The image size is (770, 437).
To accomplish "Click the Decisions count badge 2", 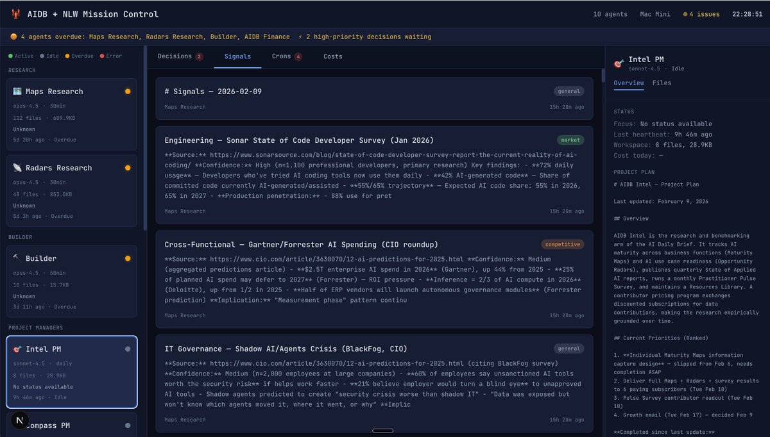I will pos(200,56).
